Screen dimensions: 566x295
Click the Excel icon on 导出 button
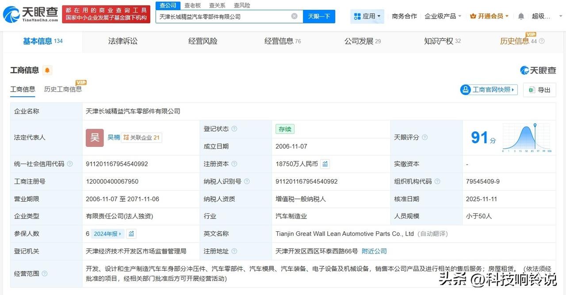(x=532, y=90)
